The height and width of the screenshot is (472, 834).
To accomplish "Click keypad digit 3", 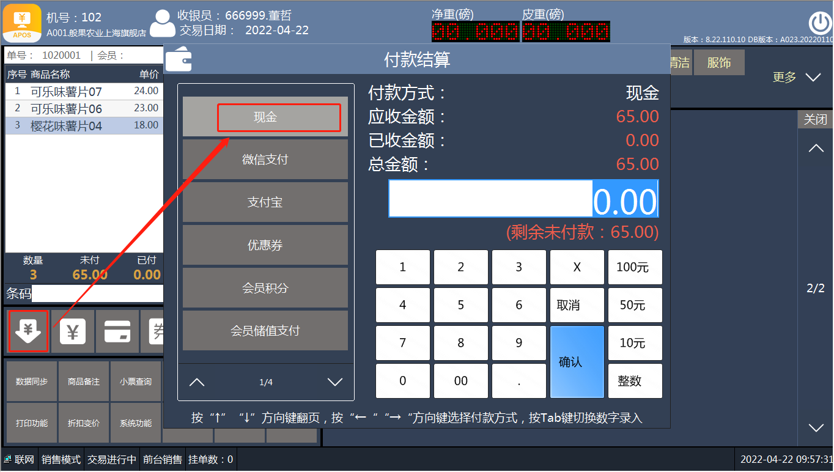I will pos(519,267).
